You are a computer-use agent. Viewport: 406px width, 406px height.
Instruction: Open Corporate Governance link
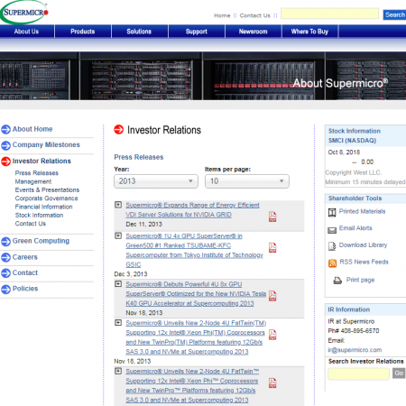point(47,198)
